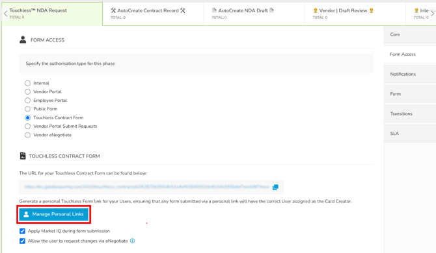This screenshot has height=253, width=436.
Task: Open eNegotiate info tooltip icon
Action: tap(132, 241)
